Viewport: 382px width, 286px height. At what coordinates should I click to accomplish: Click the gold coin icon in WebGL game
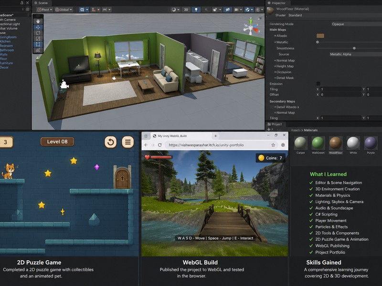[x=261, y=158]
